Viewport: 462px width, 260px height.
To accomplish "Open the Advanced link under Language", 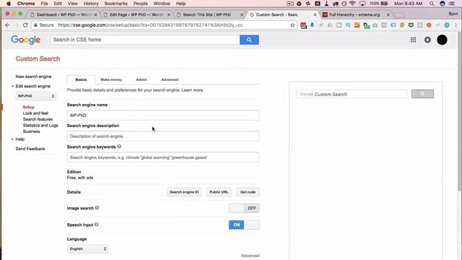I will [x=250, y=256].
